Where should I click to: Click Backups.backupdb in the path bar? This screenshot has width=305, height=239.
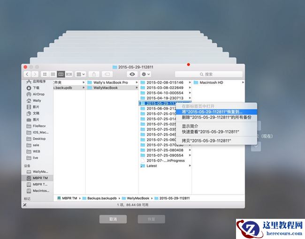99,198
